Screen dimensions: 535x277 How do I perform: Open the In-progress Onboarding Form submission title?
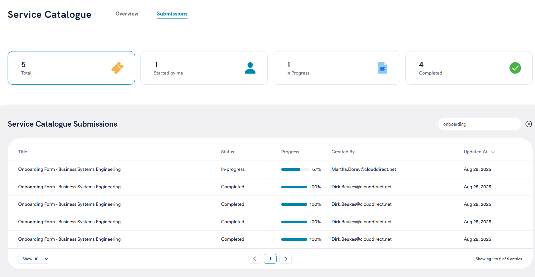(x=69, y=169)
